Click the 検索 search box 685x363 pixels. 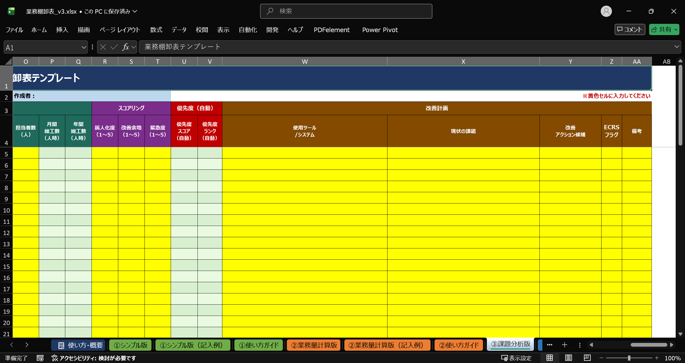tap(346, 11)
